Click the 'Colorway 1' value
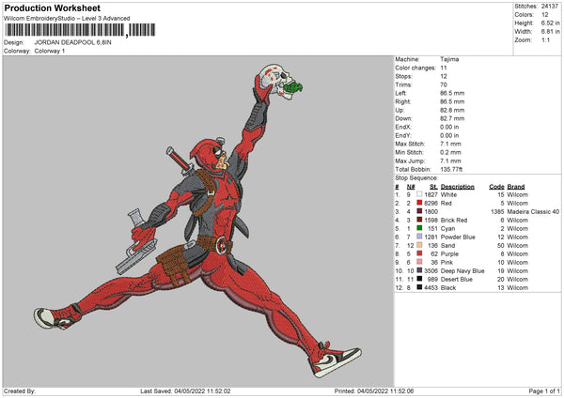564x398 pixels. [x=50, y=51]
